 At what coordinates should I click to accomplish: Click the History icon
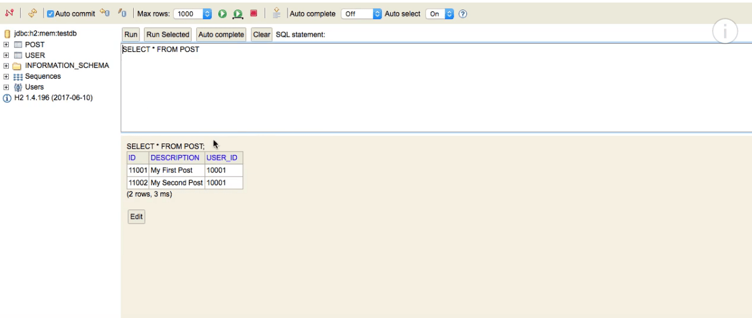(276, 13)
